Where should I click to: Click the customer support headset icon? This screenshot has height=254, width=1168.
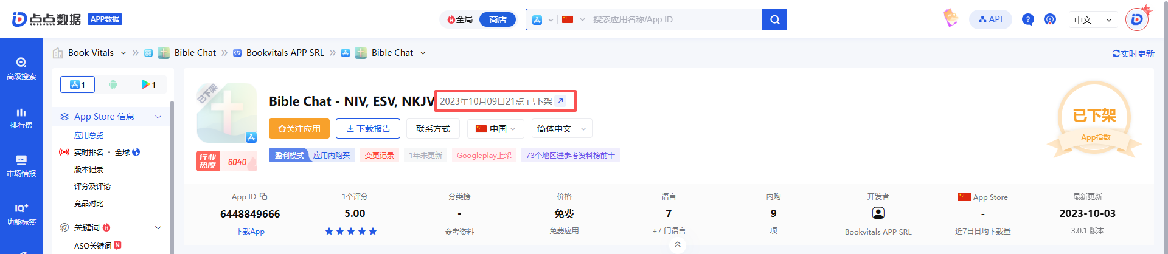pos(1049,19)
